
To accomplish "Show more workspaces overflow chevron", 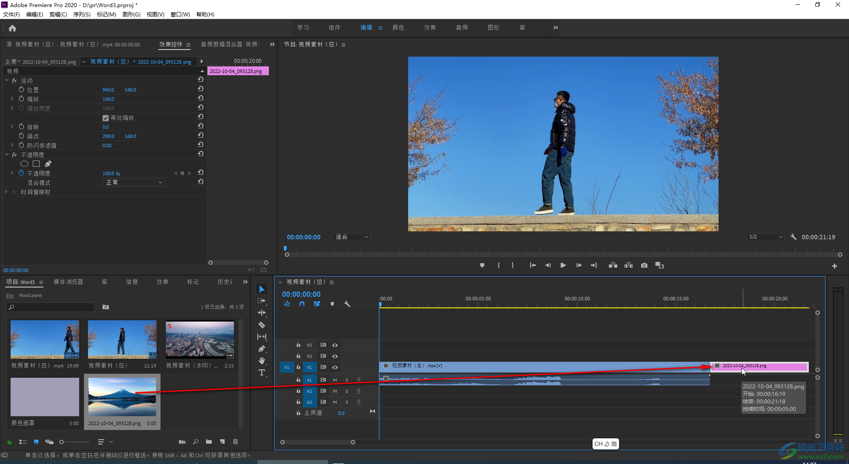I will (x=556, y=27).
